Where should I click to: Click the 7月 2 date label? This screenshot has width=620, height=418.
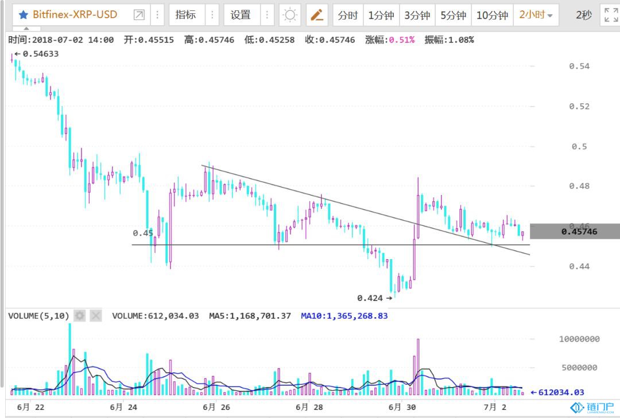[x=495, y=407]
